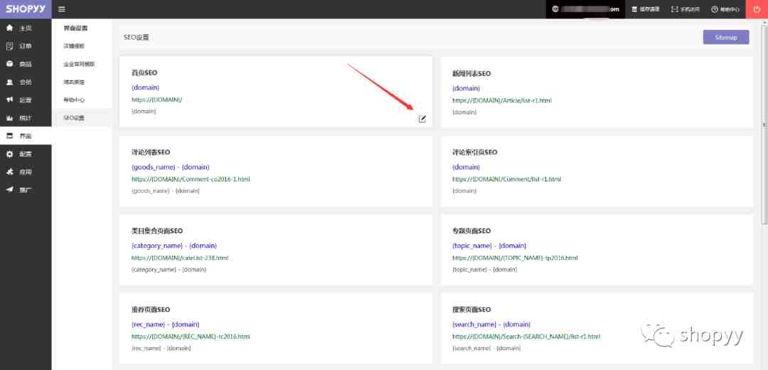Click the gray {category_name} - {domain} description text

pos(169,269)
